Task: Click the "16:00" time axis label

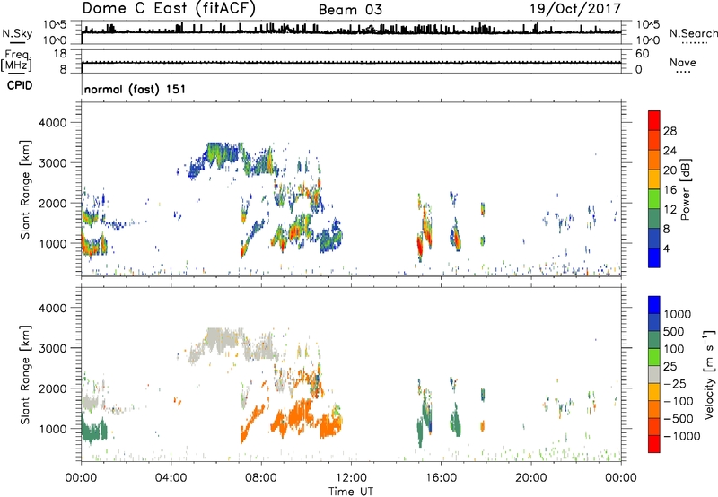Action: pyautogui.click(x=441, y=478)
